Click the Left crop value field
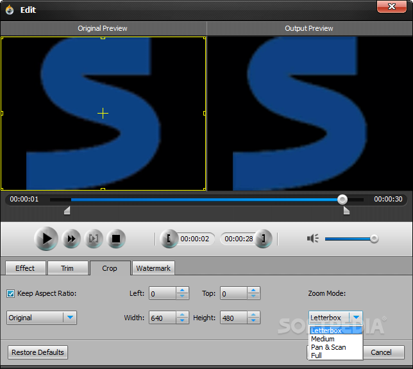 coord(162,293)
